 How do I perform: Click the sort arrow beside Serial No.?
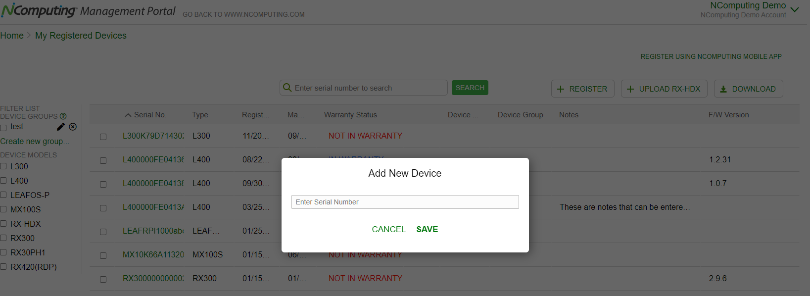tap(128, 115)
